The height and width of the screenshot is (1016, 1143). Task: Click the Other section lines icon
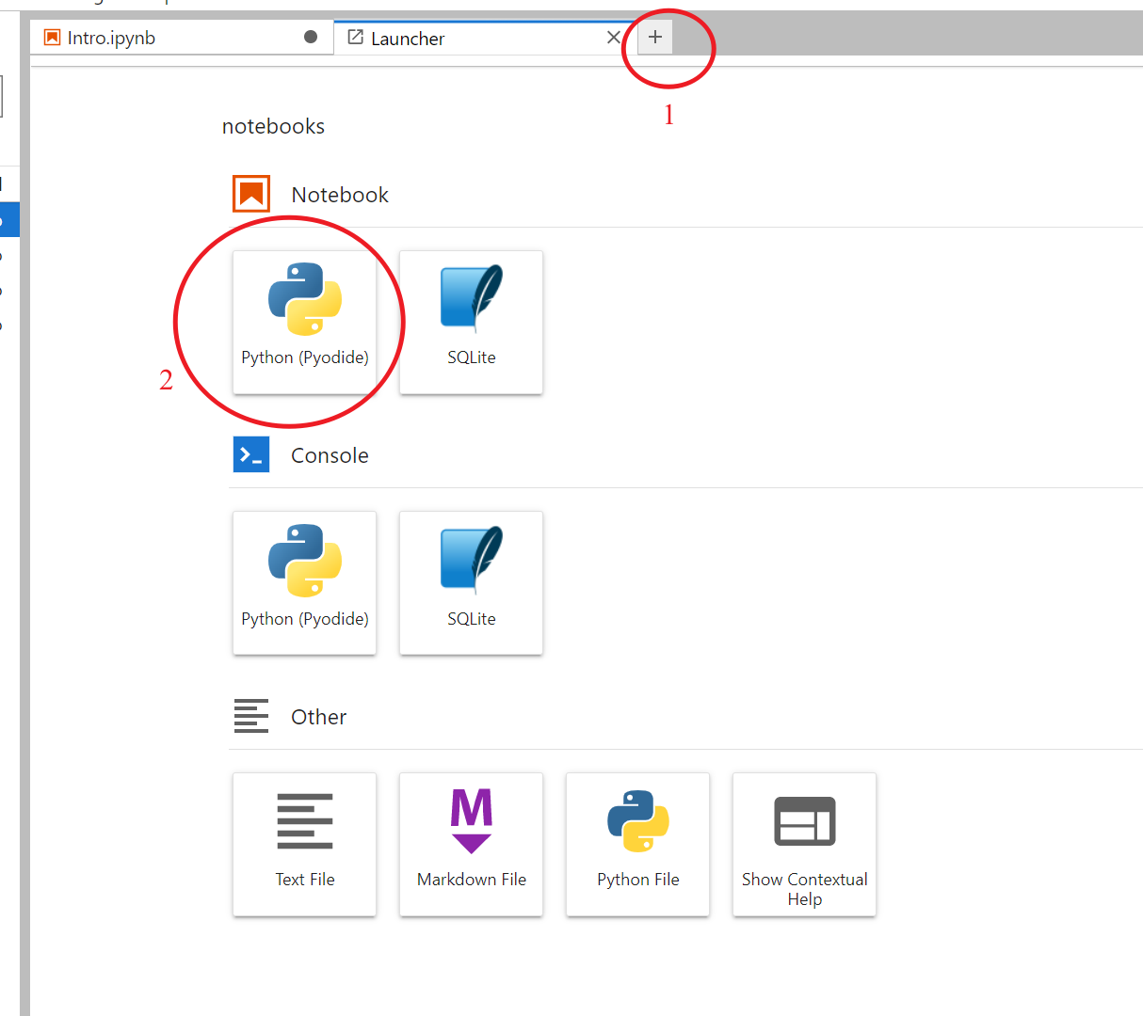[x=251, y=716]
